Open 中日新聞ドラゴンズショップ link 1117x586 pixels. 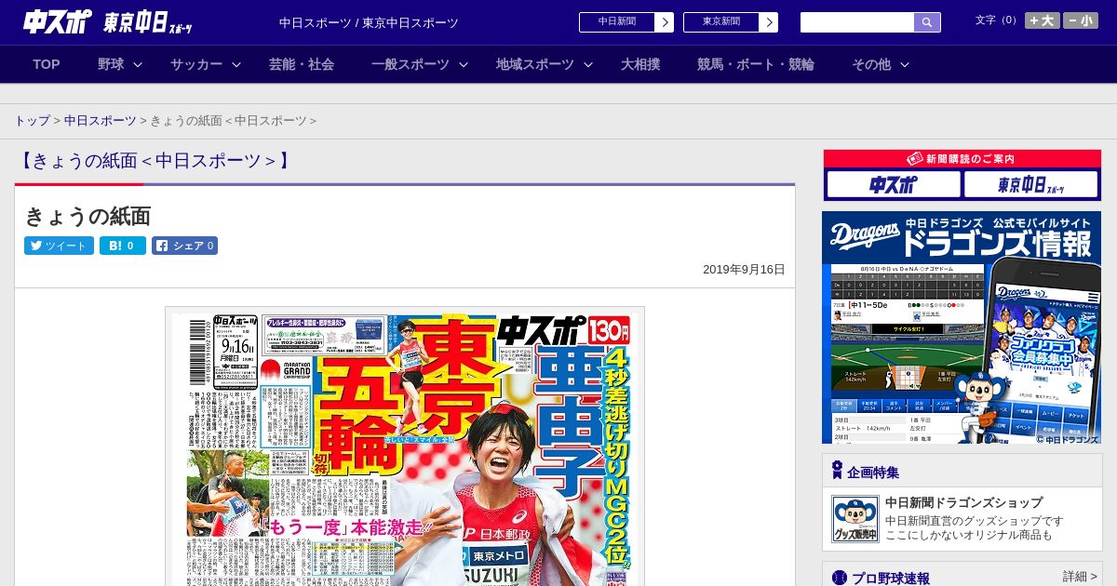[x=963, y=502]
